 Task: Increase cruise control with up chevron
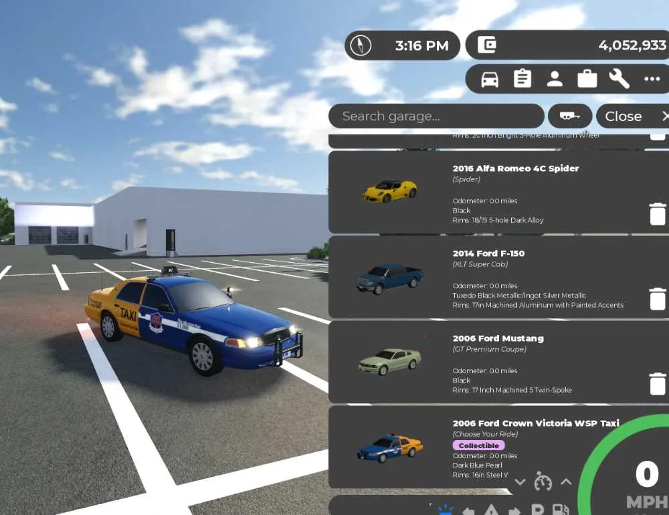click(566, 482)
